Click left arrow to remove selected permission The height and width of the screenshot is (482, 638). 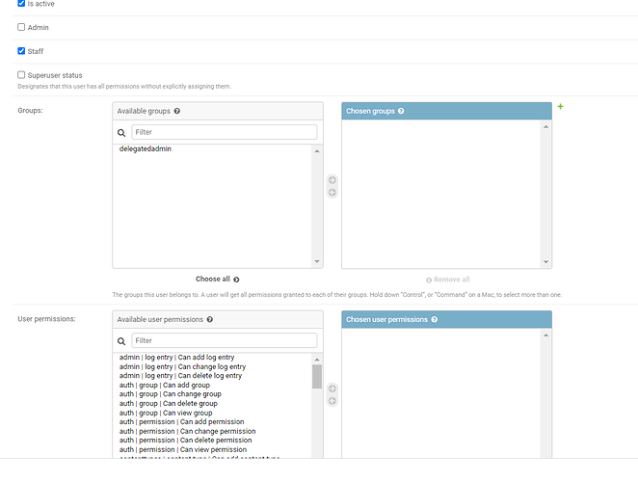332,401
